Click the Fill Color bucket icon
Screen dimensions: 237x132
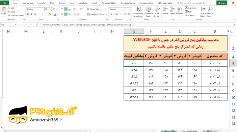(x=49, y=14)
